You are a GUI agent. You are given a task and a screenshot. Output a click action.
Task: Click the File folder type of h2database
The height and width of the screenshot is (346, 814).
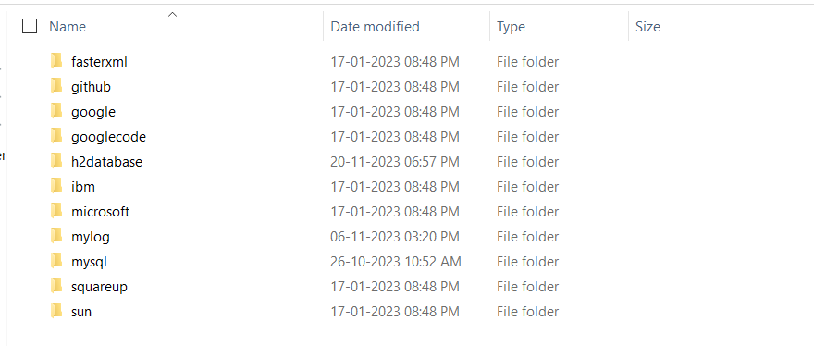tap(527, 162)
